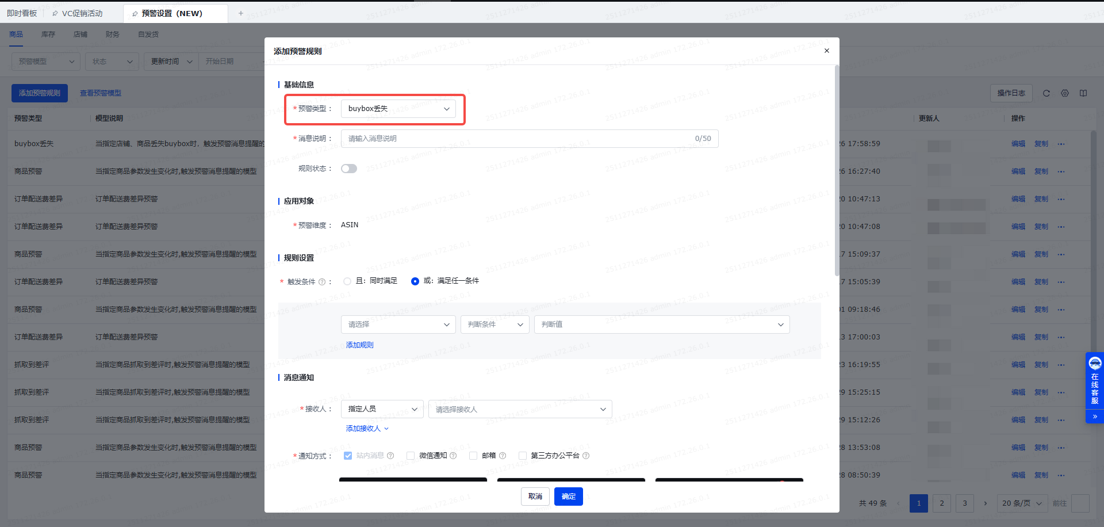This screenshot has height=527, width=1104.
Task: Click the 前往 page number input
Action: point(1080,503)
